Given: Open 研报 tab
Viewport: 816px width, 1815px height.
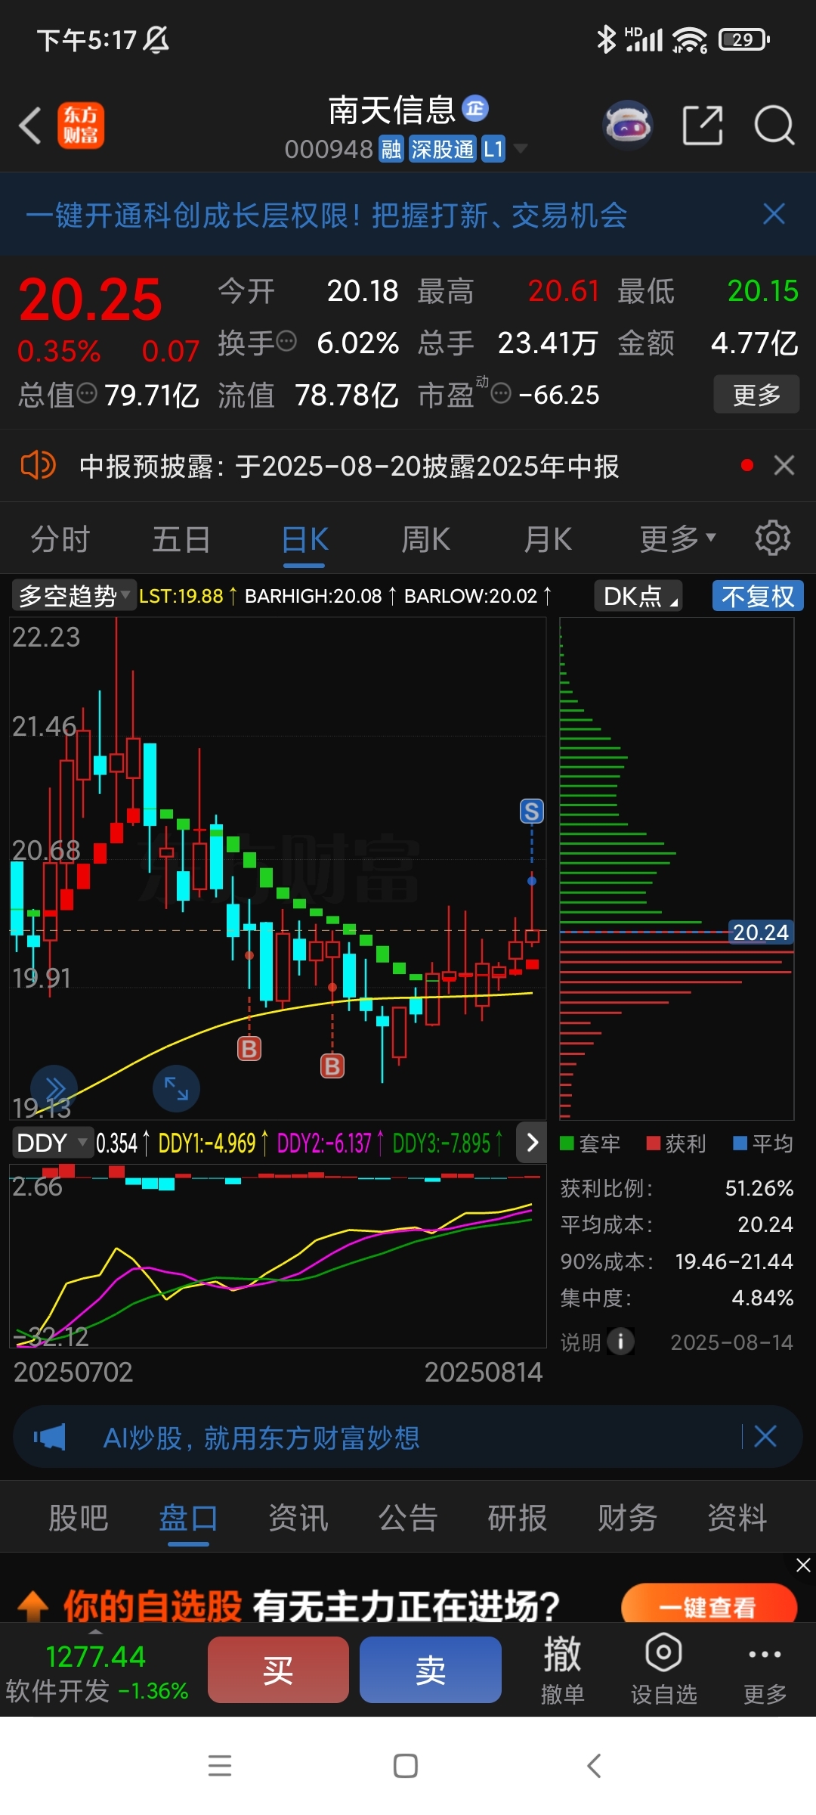Looking at the screenshot, I should pos(518,1518).
